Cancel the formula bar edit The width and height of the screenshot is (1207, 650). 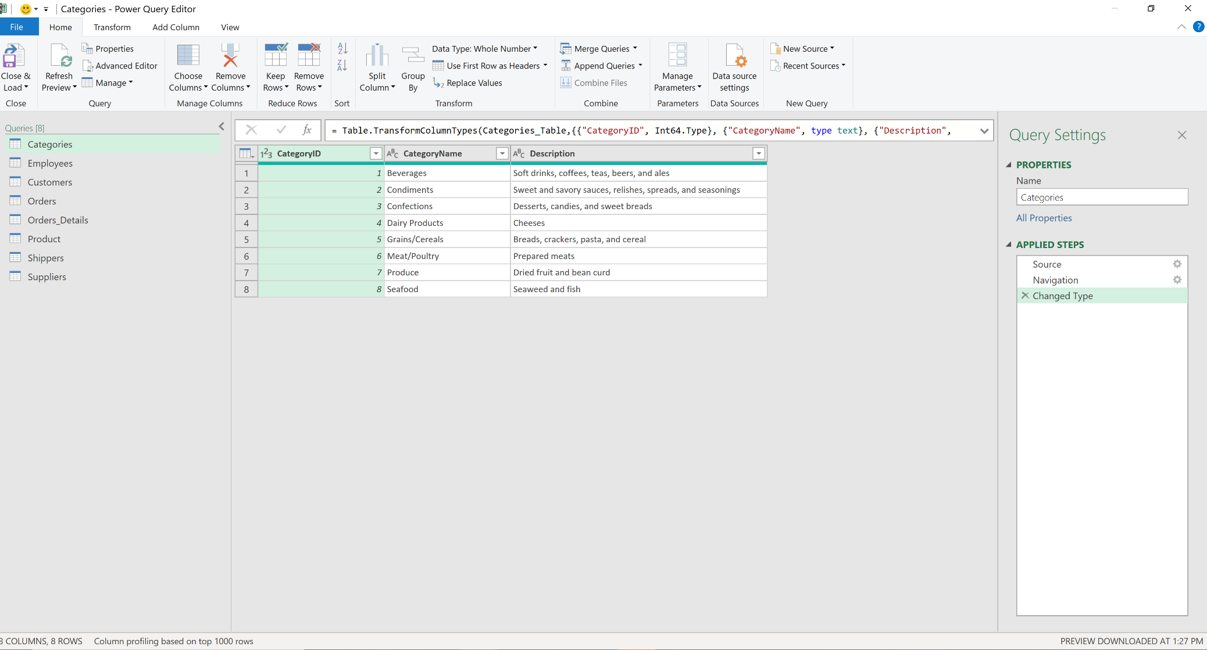[x=251, y=130]
